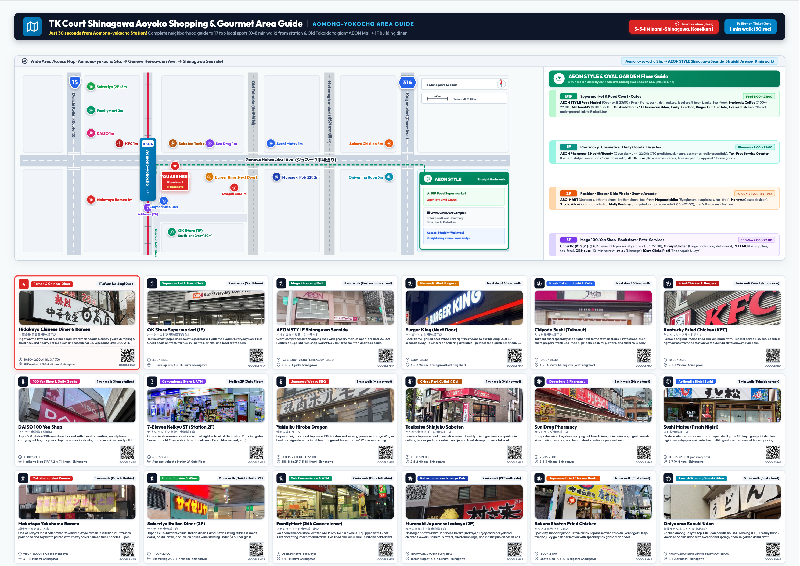Open Google Map link on DAISO 100 Yen Shop card

point(127,462)
